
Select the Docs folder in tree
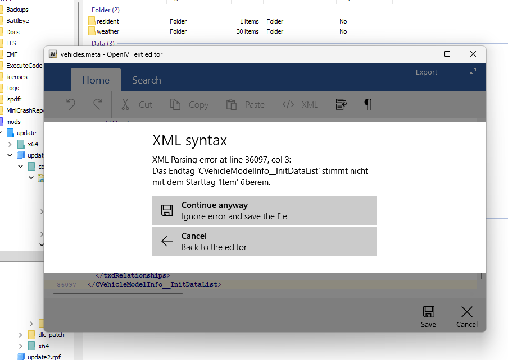point(12,32)
